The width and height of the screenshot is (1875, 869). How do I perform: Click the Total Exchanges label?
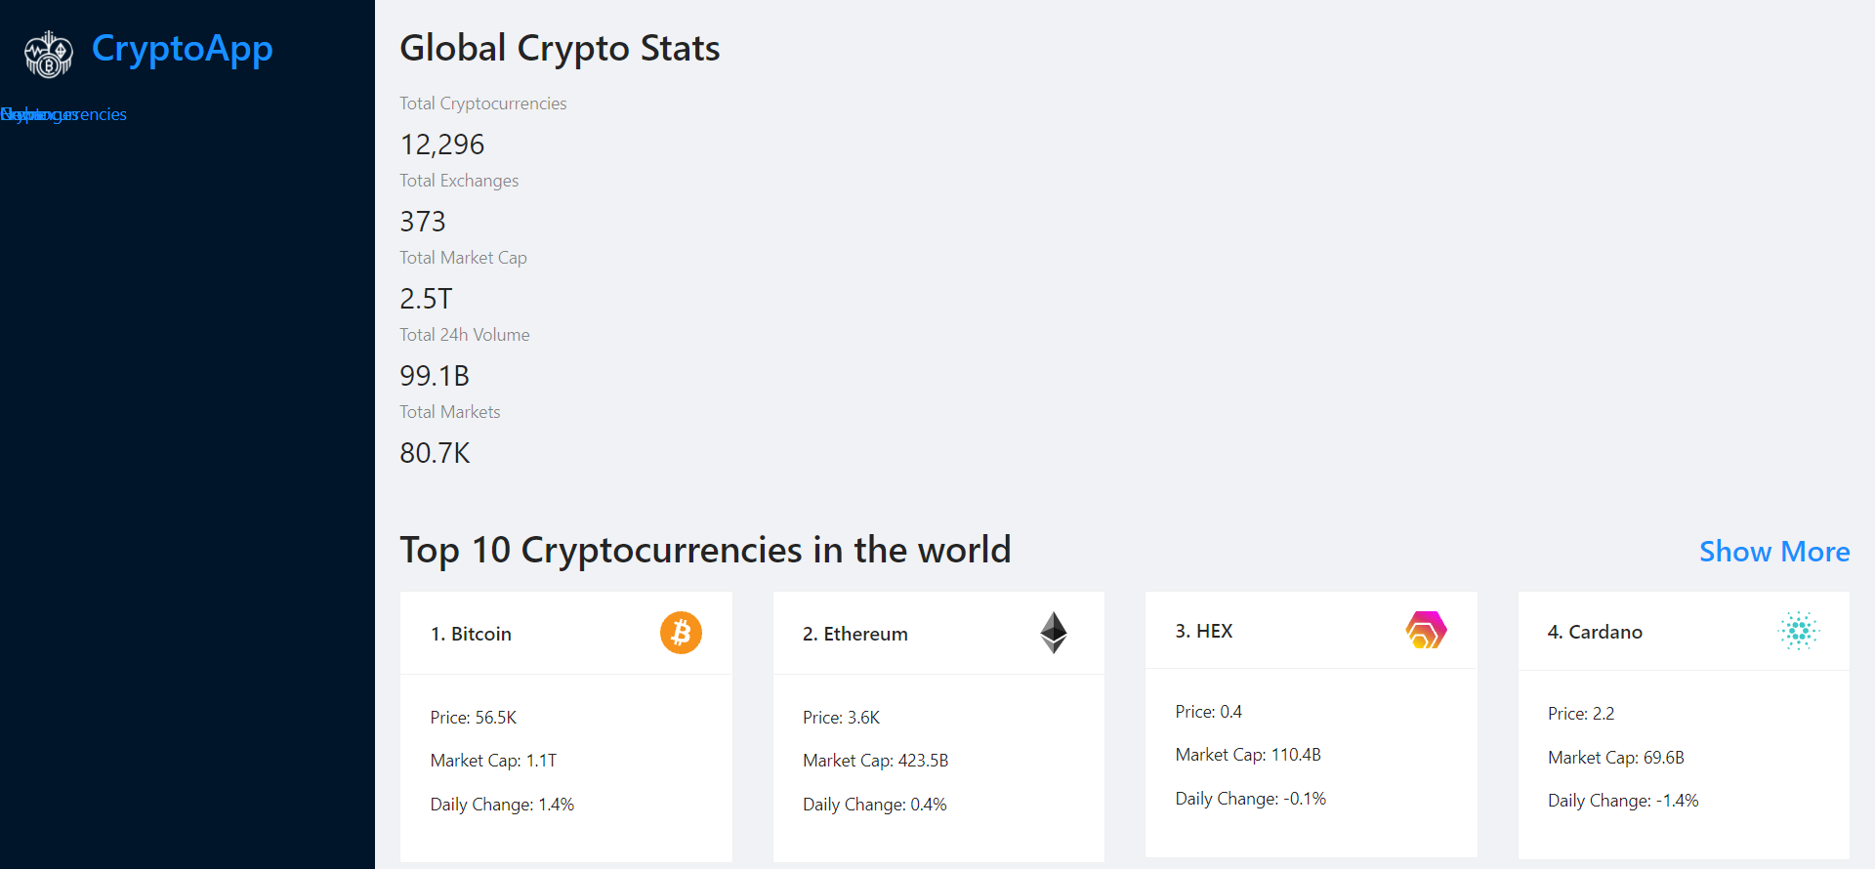coord(459,181)
